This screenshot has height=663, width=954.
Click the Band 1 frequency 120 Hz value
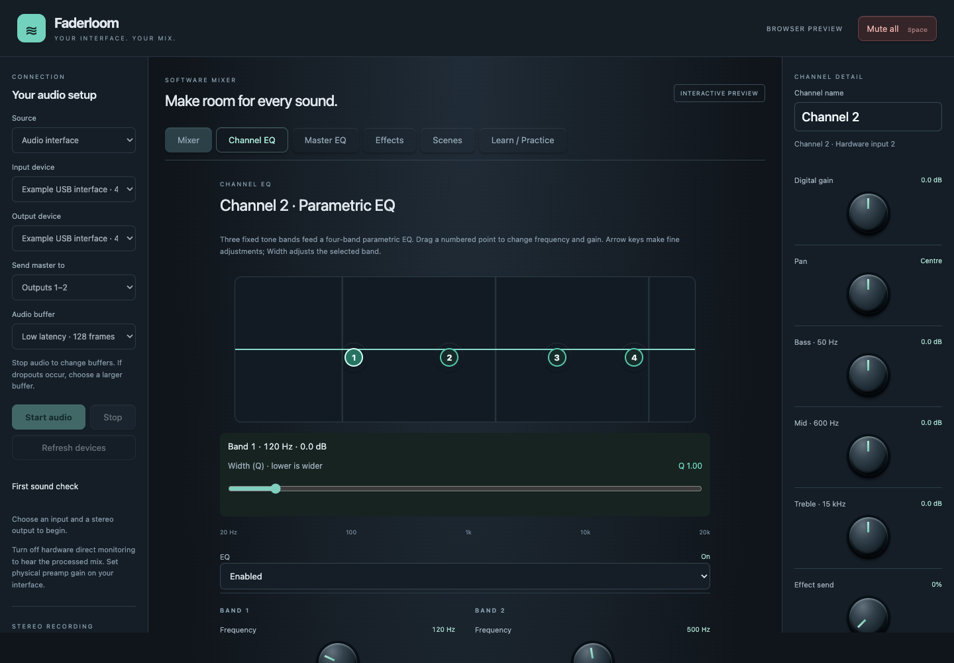click(x=443, y=629)
